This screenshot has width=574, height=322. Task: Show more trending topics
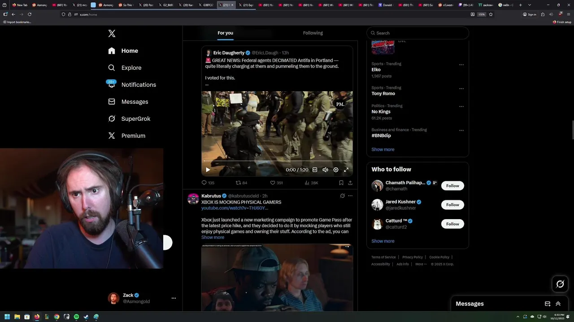383,149
